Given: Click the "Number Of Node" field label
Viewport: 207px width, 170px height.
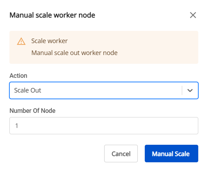Looking at the screenshot, I should tap(33, 111).
